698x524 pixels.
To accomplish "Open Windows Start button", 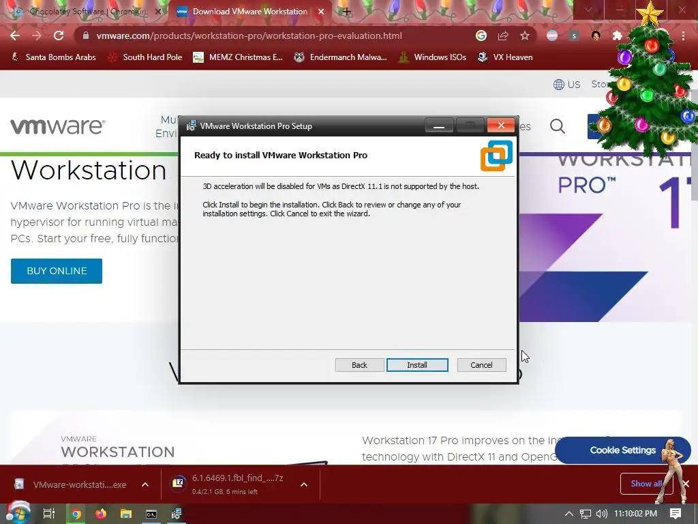I will [17, 513].
